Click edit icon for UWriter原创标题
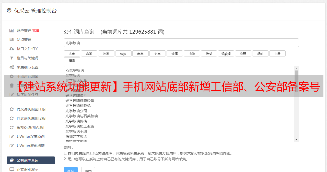The image size is (327, 172). point(12,146)
